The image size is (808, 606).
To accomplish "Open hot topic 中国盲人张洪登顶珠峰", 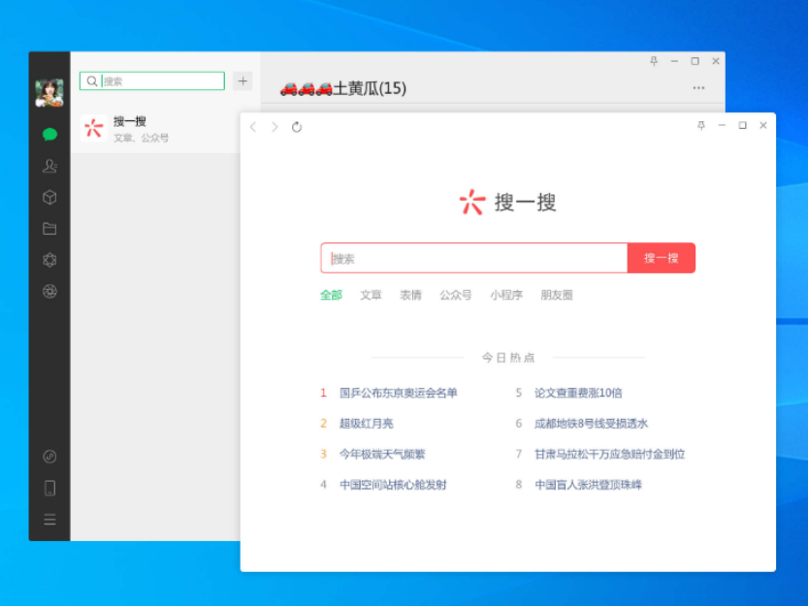I will pyautogui.click(x=588, y=485).
